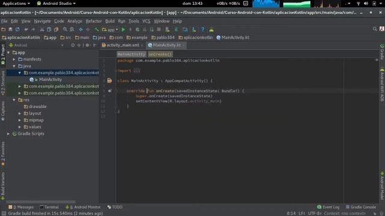
Task: Open the Event Log tool window
Action: (x=328, y=207)
